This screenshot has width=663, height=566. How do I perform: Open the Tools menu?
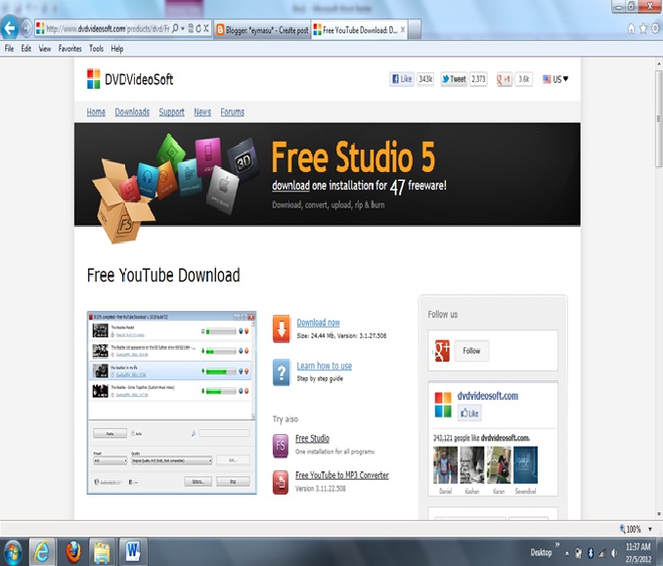[97, 49]
